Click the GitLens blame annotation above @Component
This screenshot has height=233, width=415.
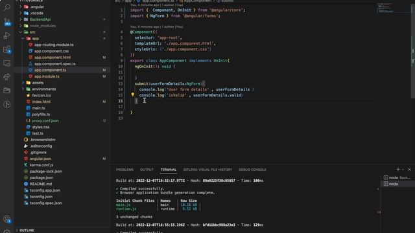156,27
